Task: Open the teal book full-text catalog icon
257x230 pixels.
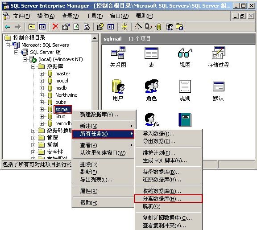Action: 185,119
